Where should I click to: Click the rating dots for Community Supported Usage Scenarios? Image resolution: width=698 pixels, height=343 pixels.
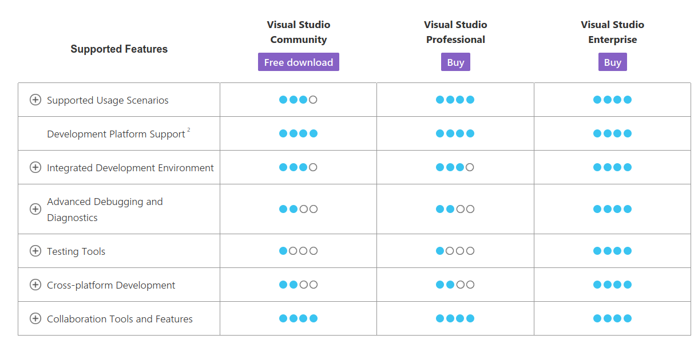(x=298, y=99)
